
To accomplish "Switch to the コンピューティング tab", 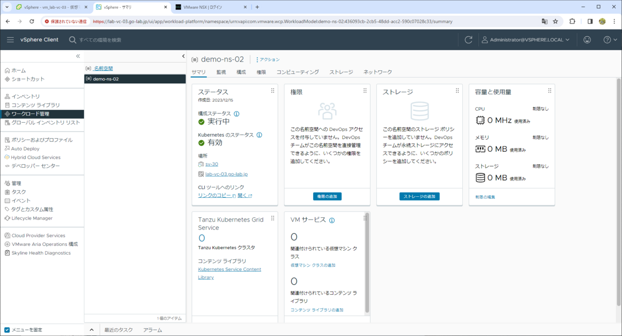I will pos(298,72).
